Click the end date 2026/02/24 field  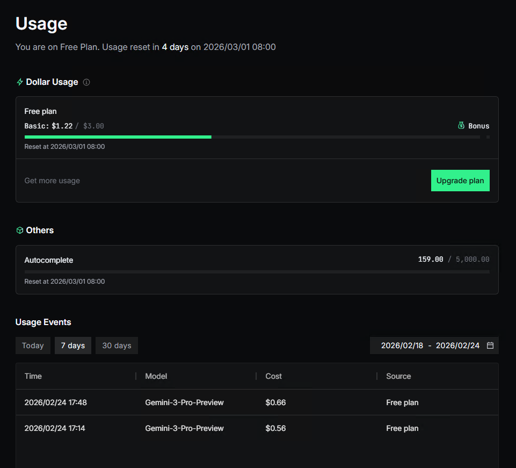[457, 345]
